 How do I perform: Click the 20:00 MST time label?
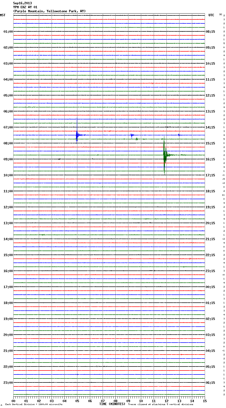tap(8, 335)
